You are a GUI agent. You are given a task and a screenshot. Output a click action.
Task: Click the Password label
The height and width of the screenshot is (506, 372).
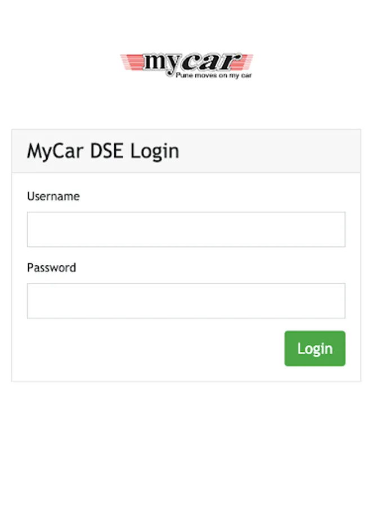point(51,268)
